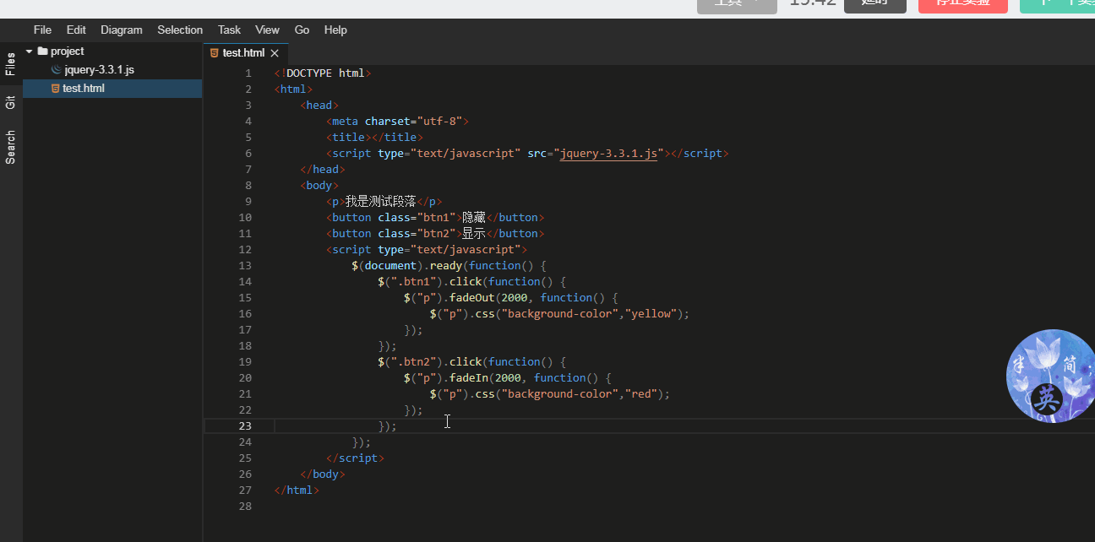Open the Task menu
1095x542 pixels.
pos(229,30)
